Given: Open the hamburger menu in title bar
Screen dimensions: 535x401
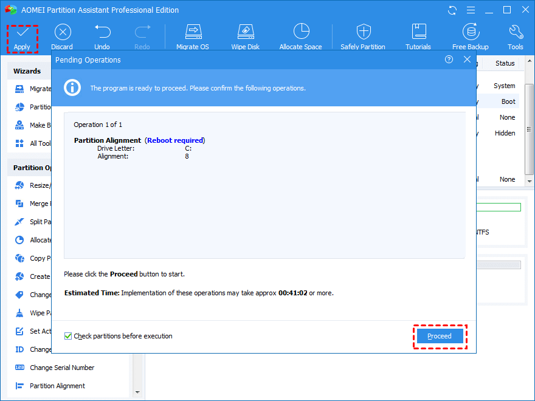Looking at the screenshot, I should coord(471,10).
